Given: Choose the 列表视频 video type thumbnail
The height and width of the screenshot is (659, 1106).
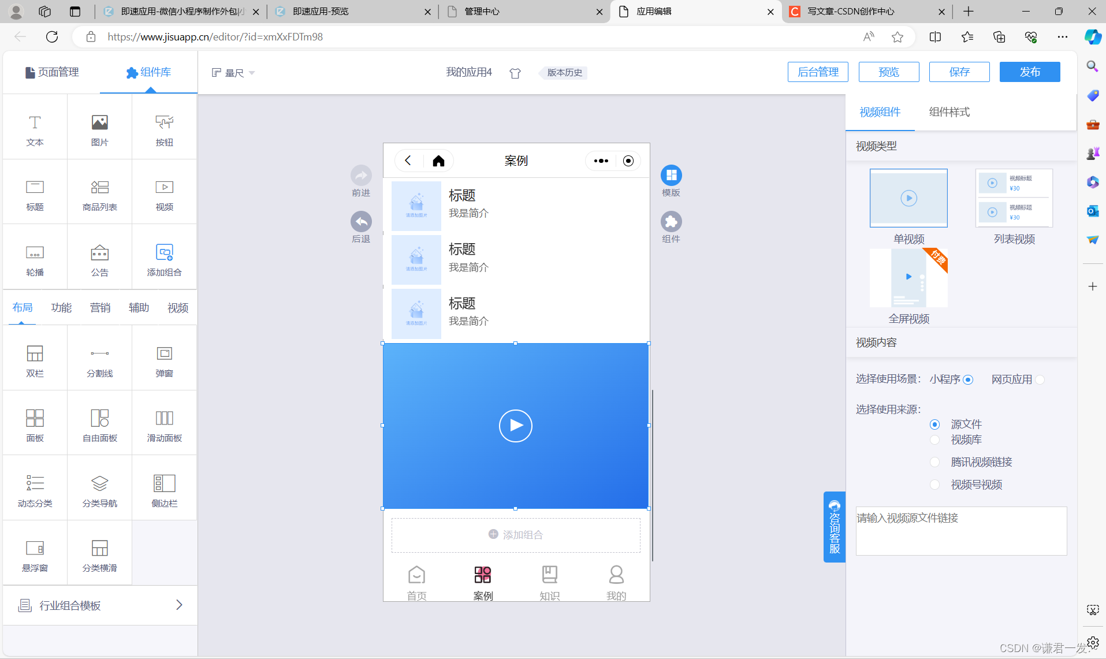Looking at the screenshot, I should [x=1014, y=198].
